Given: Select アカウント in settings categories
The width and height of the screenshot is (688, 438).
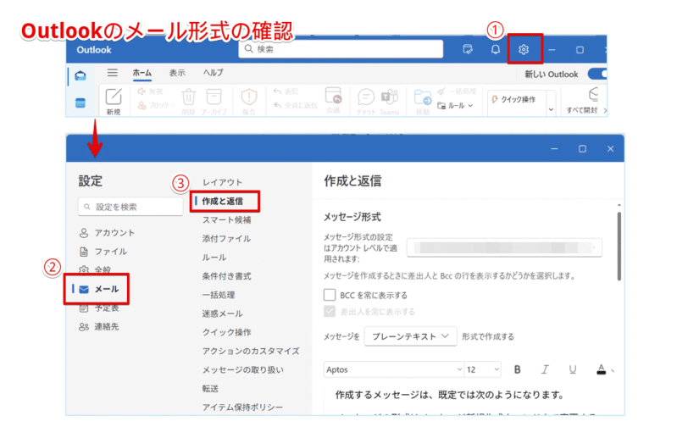Looking at the screenshot, I should click(107, 233).
